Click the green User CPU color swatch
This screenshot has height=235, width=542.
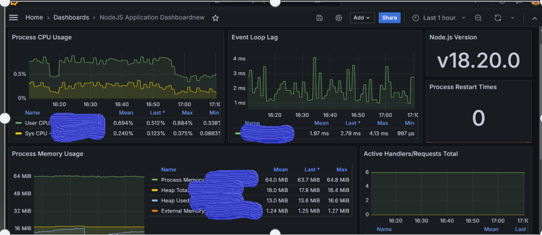coord(19,123)
